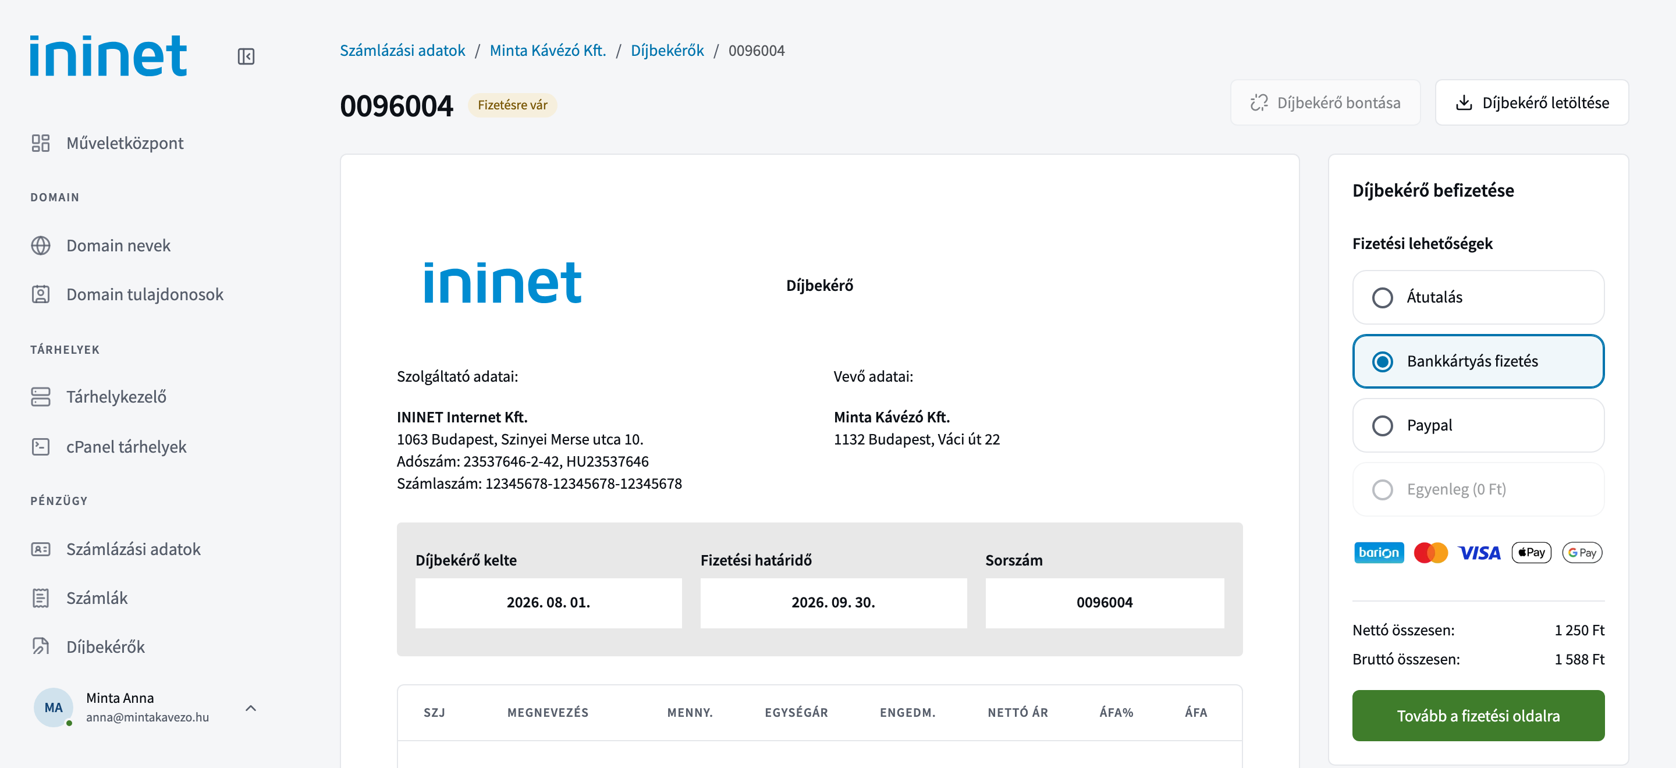Click the Műveletközpont dashboard icon
1676x768 pixels.
coord(40,143)
